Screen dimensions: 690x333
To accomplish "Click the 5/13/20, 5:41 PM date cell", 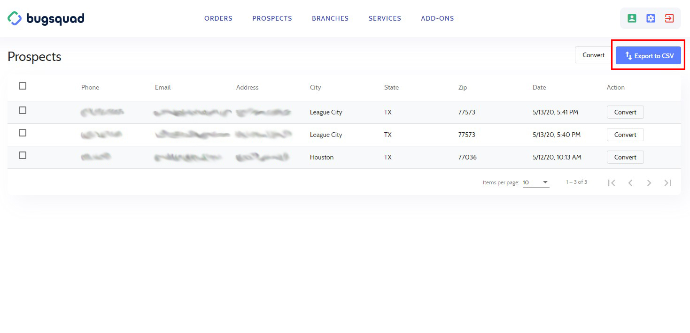I will (556, 112).
